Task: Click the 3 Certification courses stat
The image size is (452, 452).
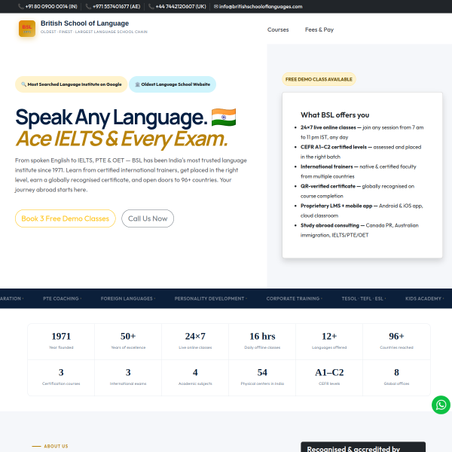Action: coord(61,377)
